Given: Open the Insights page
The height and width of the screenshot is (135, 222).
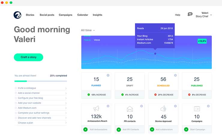Looking at the screenshot, I should [x=97, y=15].
